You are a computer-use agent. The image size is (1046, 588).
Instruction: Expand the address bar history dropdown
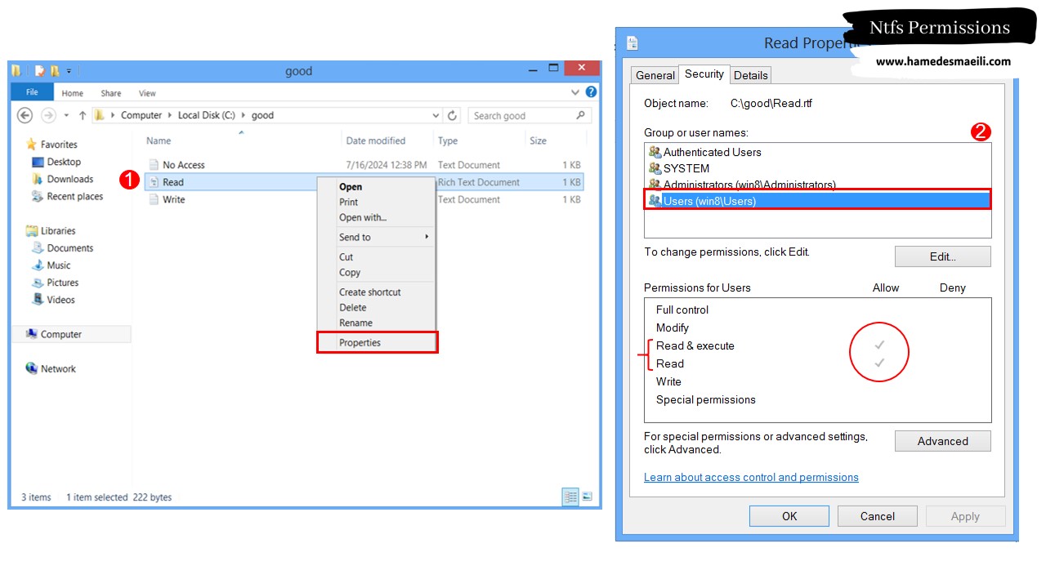[436, 115]
